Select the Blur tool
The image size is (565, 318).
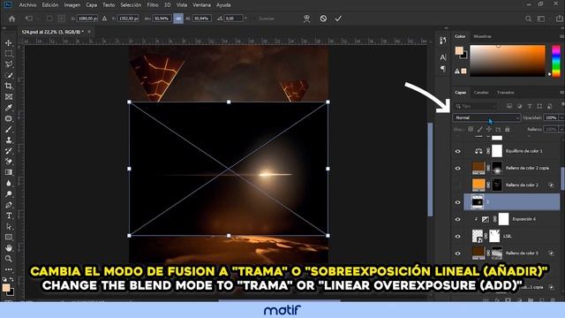(x=9, y=183)
